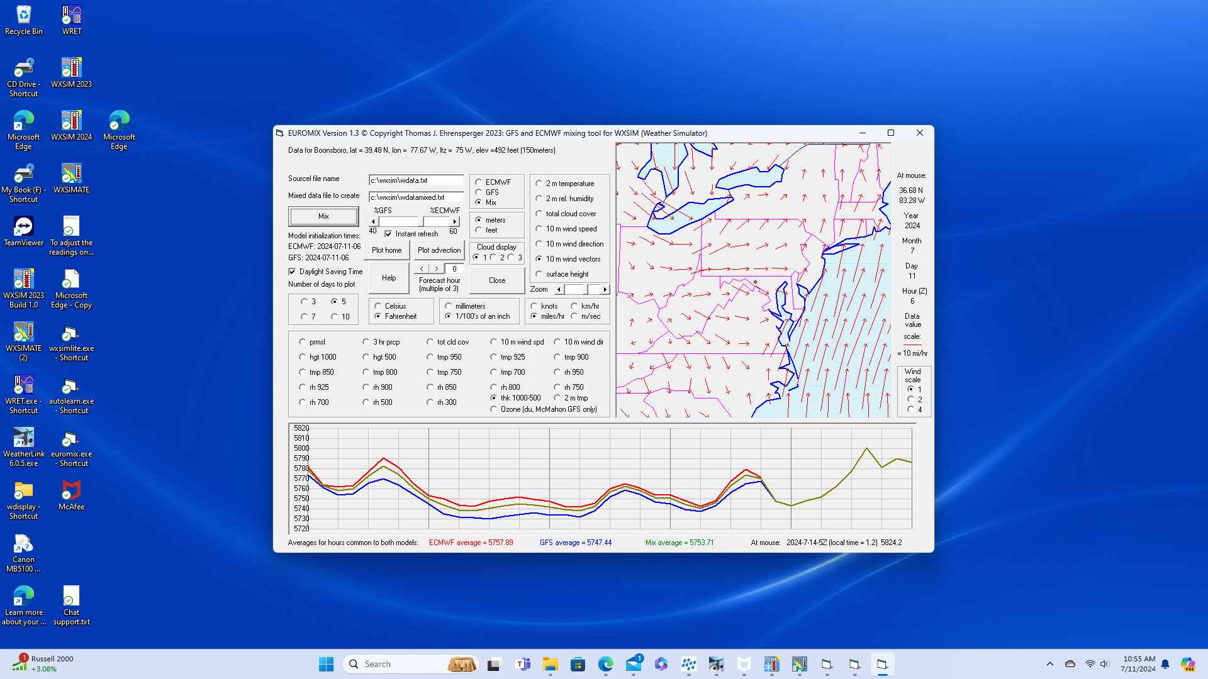The image size is (1208, 679).
Task: Open the WeatherLink 6.0.5.exe icon
Action: [x=24, y=447]
